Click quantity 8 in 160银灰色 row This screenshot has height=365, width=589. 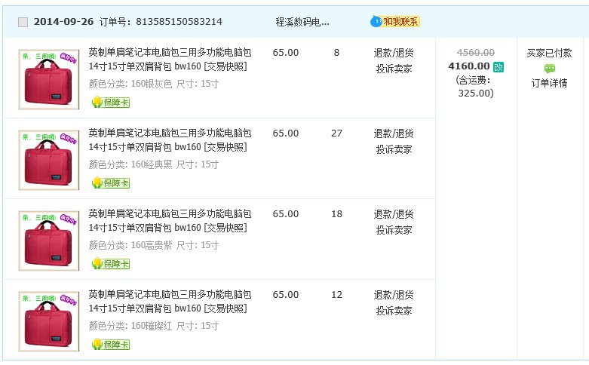336,53
